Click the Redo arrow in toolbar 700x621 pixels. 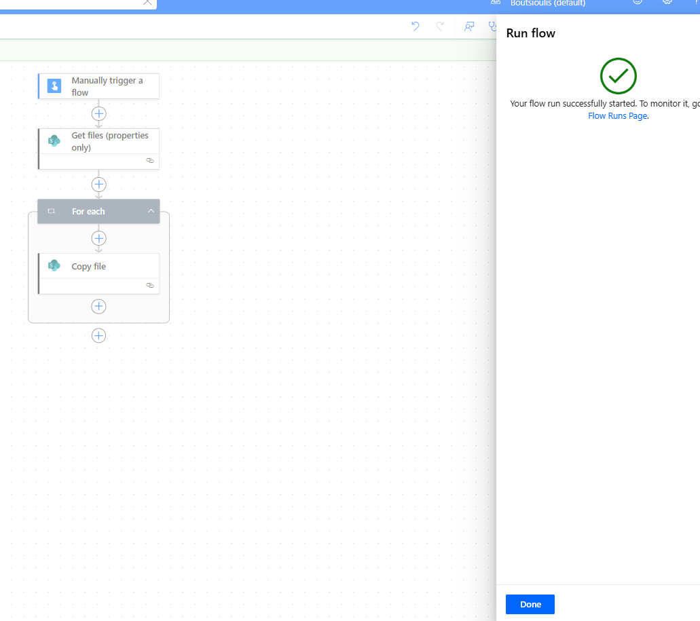tap(440, 26)
